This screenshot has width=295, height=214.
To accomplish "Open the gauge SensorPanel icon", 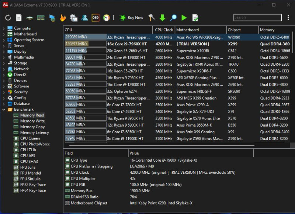I will pyautogui.click(x=107, y=18).
